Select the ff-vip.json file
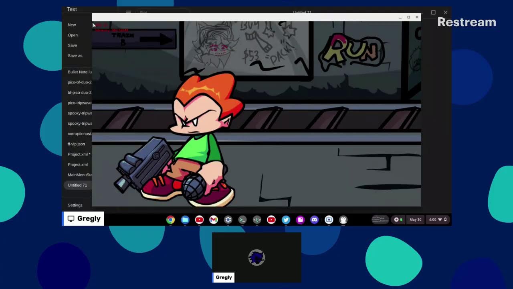The image size is (513, 289). click(76, 144)
